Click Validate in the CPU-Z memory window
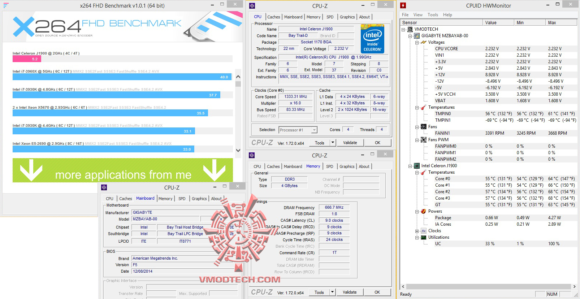 350,292
